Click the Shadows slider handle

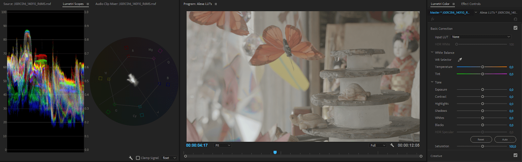[483, 111]
